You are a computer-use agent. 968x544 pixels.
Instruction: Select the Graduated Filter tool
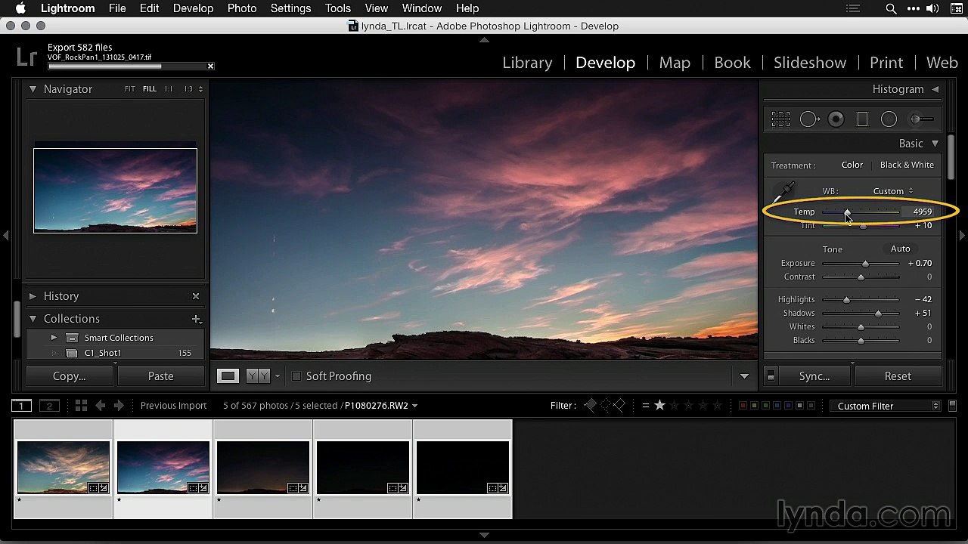(862, 119)
